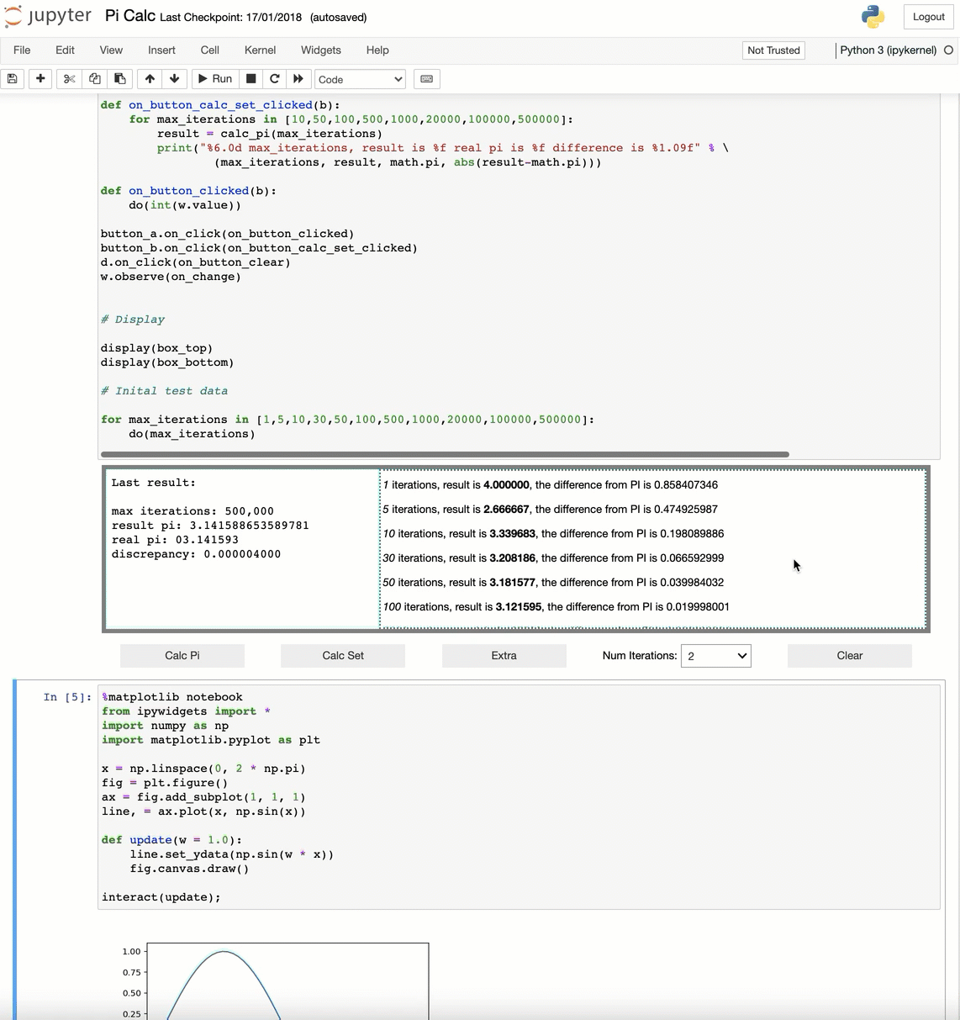Click the 'display(box_top)' code line
Image resolution: width=960 pixels, height=1020 pixels.
(156, 348)
